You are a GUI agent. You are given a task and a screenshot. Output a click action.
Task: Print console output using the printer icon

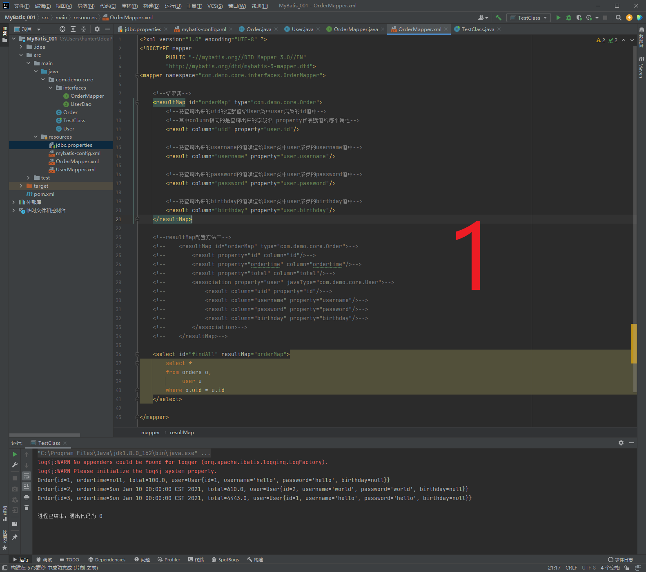pyautogui.click(x=27, y=497)
